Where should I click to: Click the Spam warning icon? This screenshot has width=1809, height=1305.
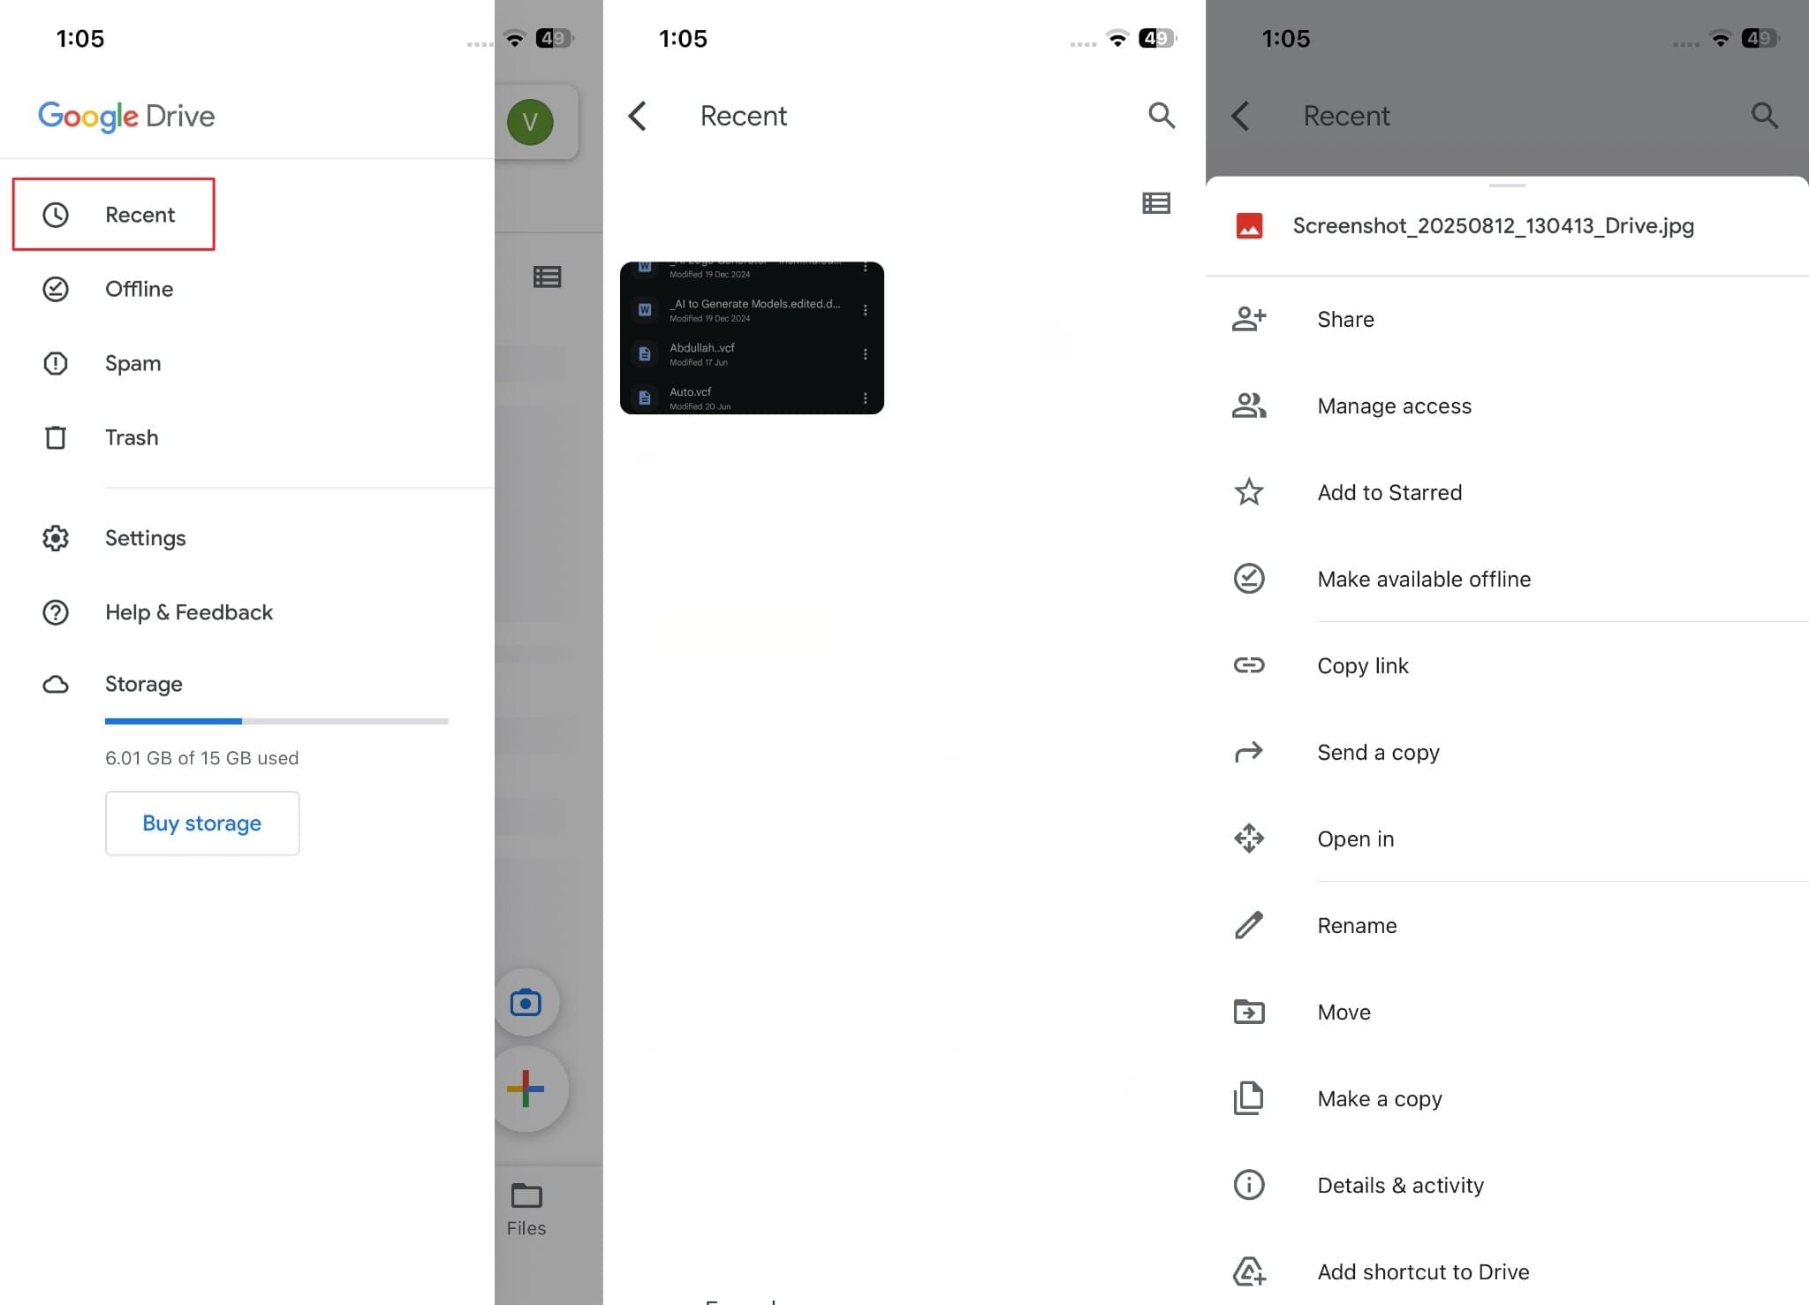tap(56, 363)
